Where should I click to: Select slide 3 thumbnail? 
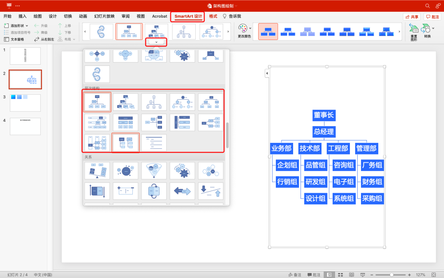click(25, 103)
